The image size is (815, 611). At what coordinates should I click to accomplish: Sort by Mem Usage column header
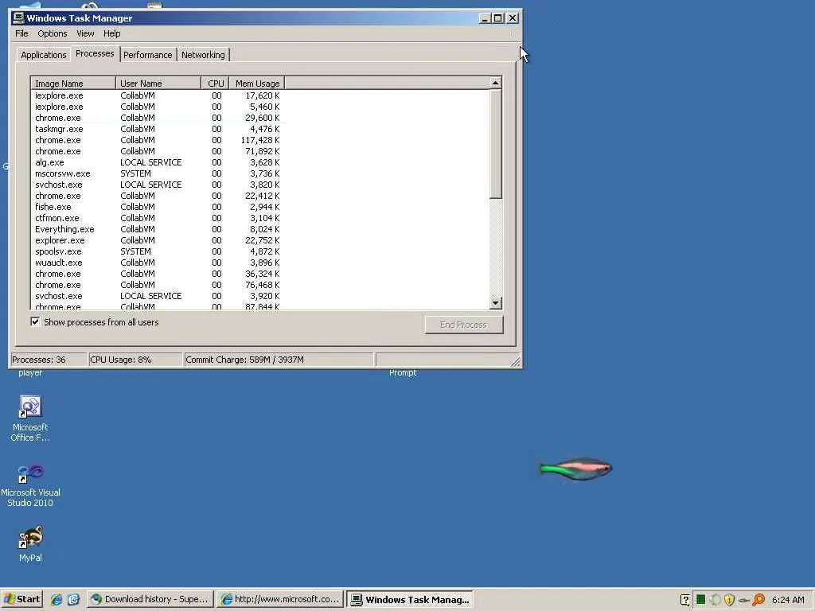[257, 83]
